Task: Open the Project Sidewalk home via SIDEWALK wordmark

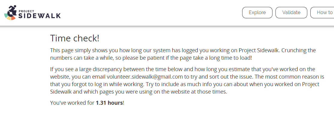Action: [39, 16]
